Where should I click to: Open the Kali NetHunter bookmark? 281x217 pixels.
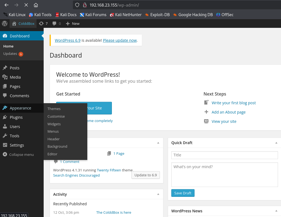pyautogui.click(x=125, y=15)
